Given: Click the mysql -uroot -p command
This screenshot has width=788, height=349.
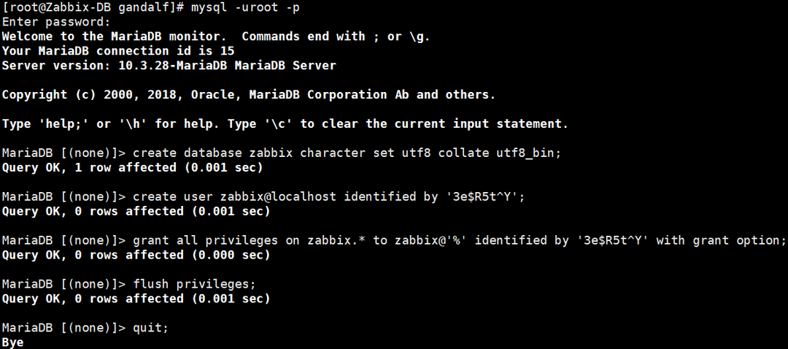Looking at the screenshot, I should 246,7.
